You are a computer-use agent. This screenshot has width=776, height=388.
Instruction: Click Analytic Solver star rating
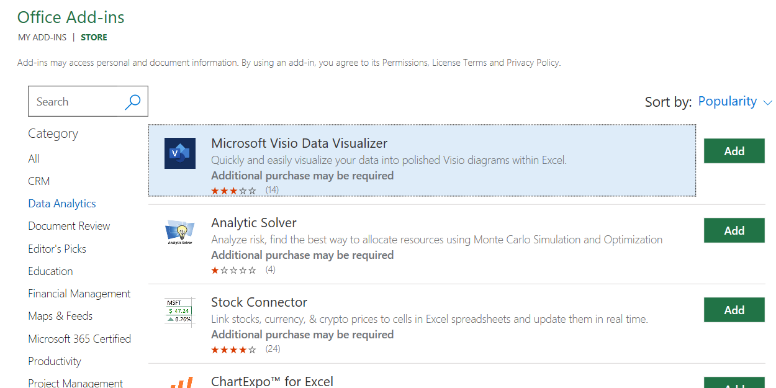pyautogui.click(x=233, y=270)
